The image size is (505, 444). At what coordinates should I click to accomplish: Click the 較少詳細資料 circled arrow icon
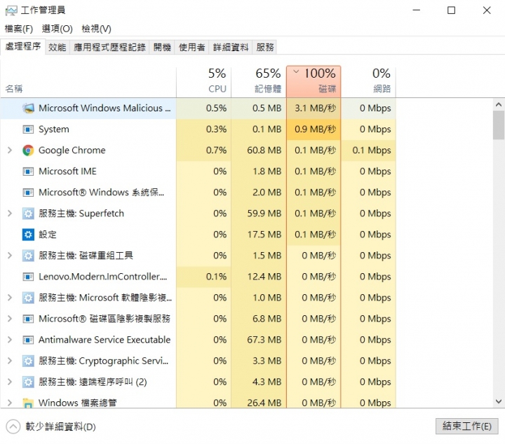click(x=13, y=427)
